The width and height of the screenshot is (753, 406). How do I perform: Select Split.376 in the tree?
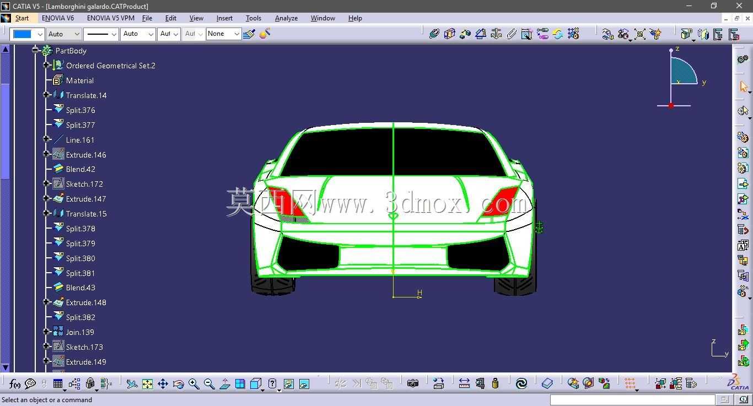[x=80, y=110]
